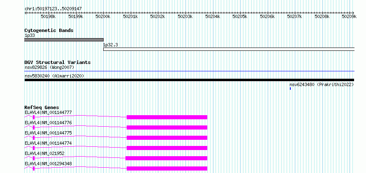The height and width of the screenshot is (173, 366).
Task: Click the chr1:50197123..50209147 region label
Action: (53, 9)
